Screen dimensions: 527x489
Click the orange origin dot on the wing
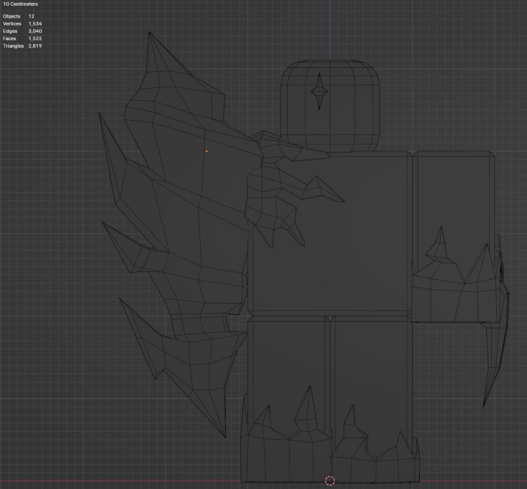point(206,151)
